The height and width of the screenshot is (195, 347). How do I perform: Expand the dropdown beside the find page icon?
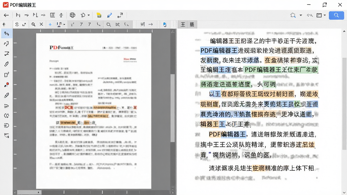[301, 15]
